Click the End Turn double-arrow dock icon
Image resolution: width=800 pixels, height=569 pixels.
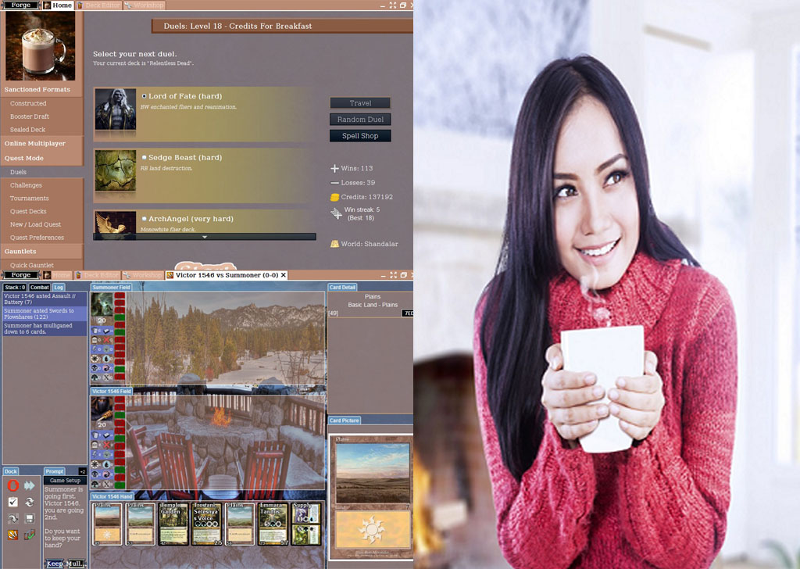tap(30, 485)
